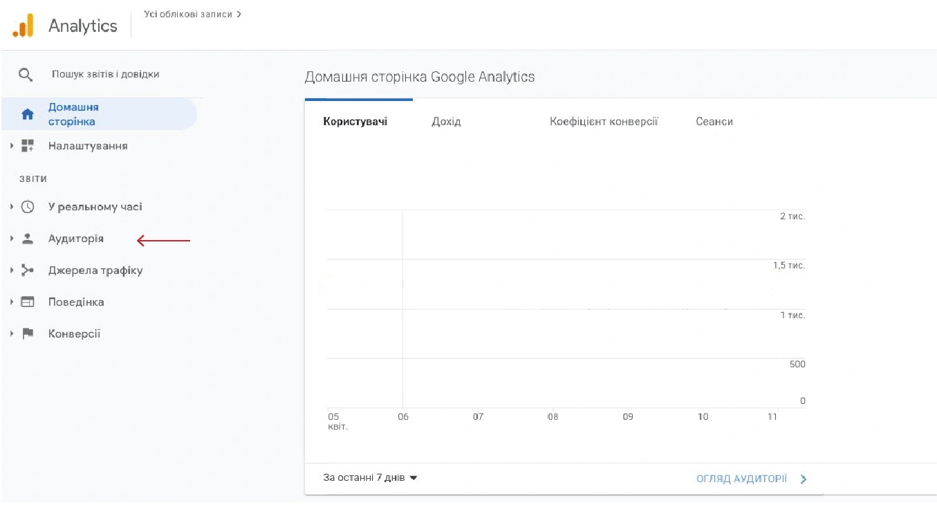937x505 pixels.
Task: Open the Налаштування menu label
Action: 88,146
